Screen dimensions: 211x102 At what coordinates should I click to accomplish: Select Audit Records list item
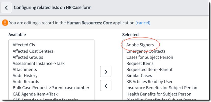click(26, 82)
